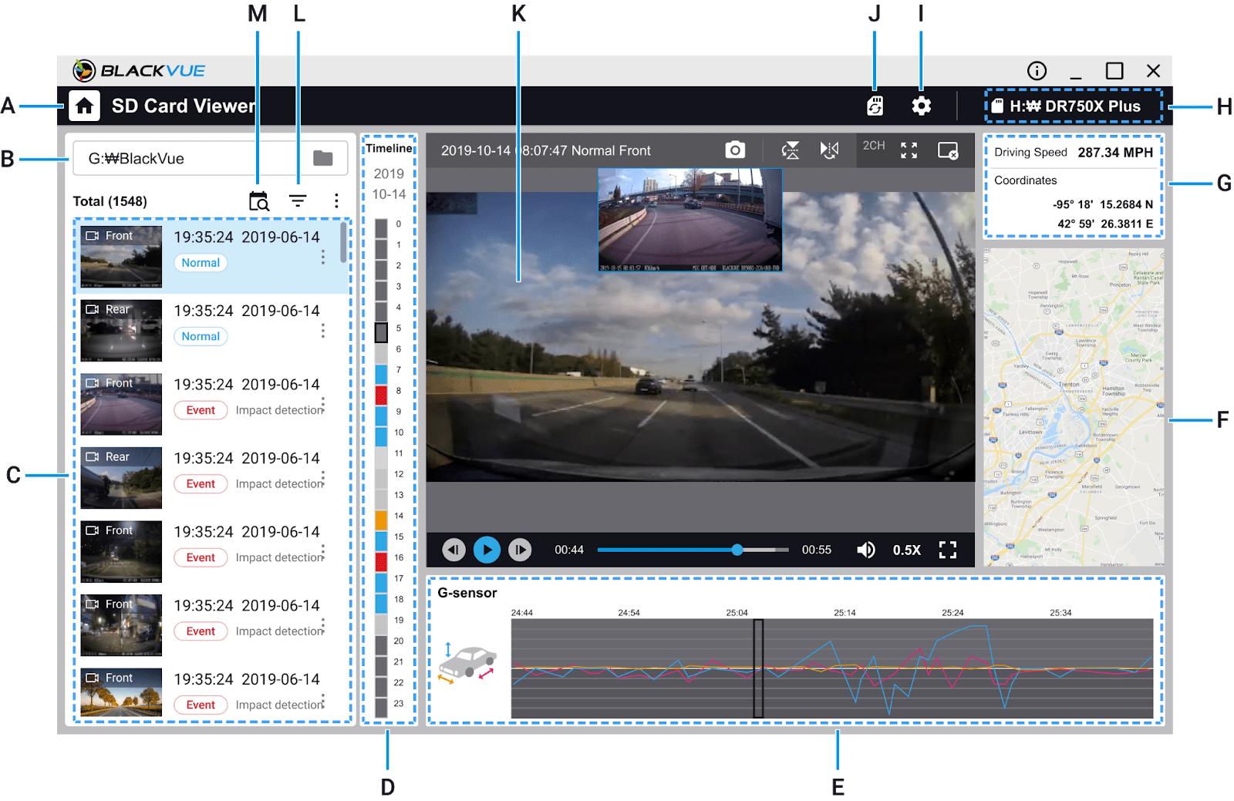The image size is (1234, 801).
Task: Enter fullscreen from the playback bar
Action: click(x=948, y=550)
